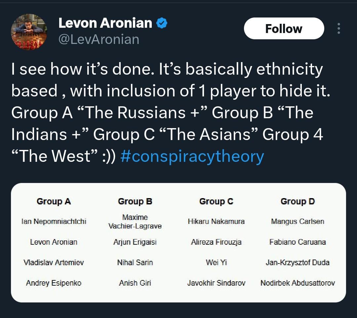The height and width of the screenshot is (318, 357).
Task: Click the Group B column heading
Action: pyautogui.click(x=135, y=201)
